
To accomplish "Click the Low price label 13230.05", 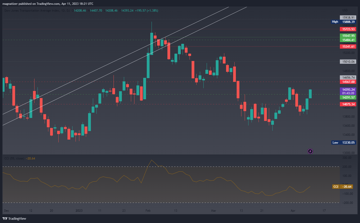I will click(x=344, y=143).
